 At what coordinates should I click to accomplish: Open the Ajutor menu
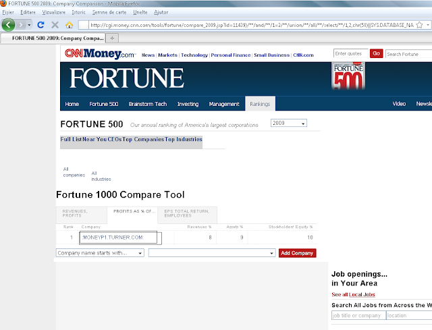point(161,12)
